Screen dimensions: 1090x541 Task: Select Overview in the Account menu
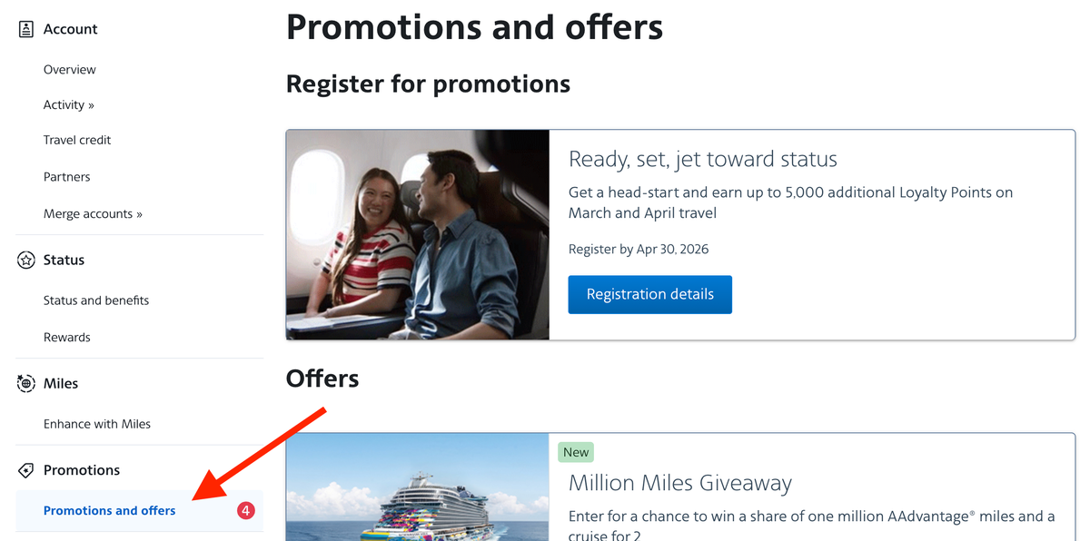point(70,69)
